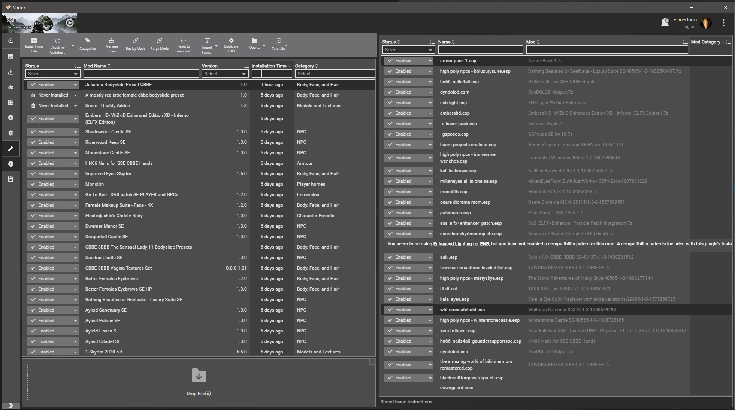Open the Knowledge Base info icon

[x=11, y=118]
